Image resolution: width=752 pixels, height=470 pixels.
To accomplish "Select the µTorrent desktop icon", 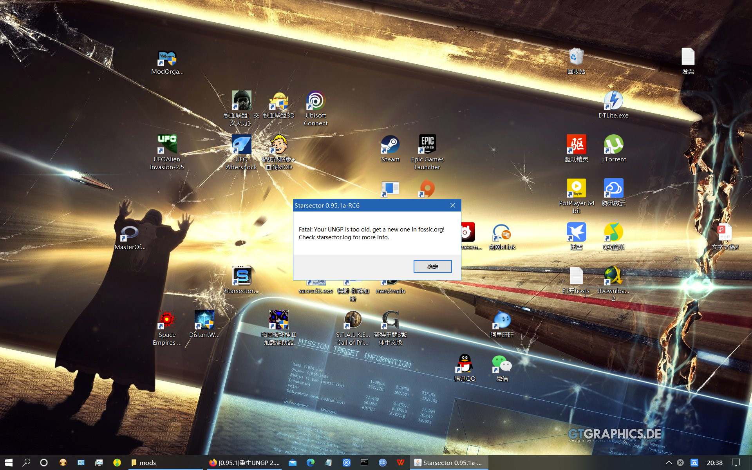I will (x=613, y=145).
